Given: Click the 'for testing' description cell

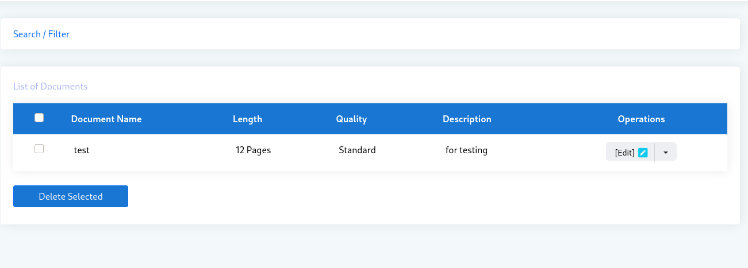Looking at the screenshot, I should [x=466, y=150].
